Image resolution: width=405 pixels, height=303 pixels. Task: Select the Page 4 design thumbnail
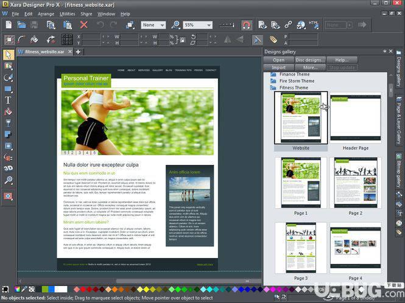pyautogui.click(x=356, y=248)
